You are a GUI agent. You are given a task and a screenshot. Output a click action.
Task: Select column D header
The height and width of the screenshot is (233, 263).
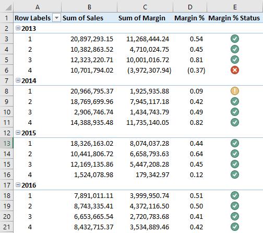[190, 7]
